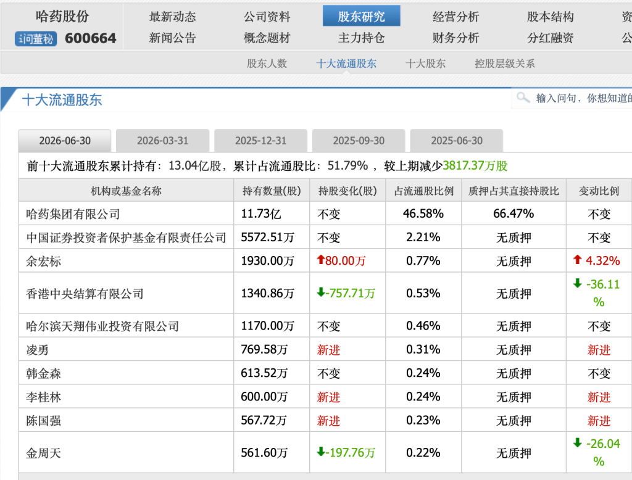632x480 pixels.
Task: Click shareholder name 余宏标
Action: pos(44,261)
